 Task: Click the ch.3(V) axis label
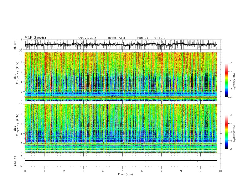(15, 161)
